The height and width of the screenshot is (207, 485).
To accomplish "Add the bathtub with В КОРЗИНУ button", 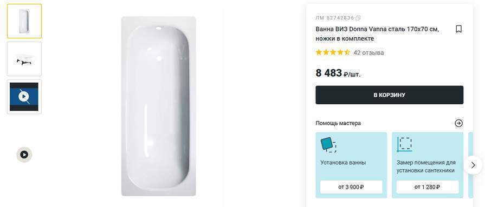I will tap(390, 95).
